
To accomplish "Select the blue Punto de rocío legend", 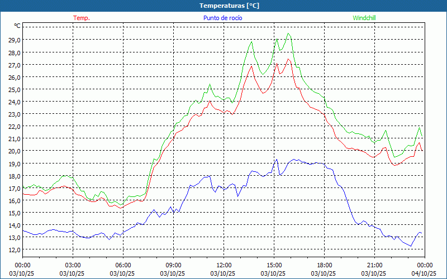I will point(223,18).
